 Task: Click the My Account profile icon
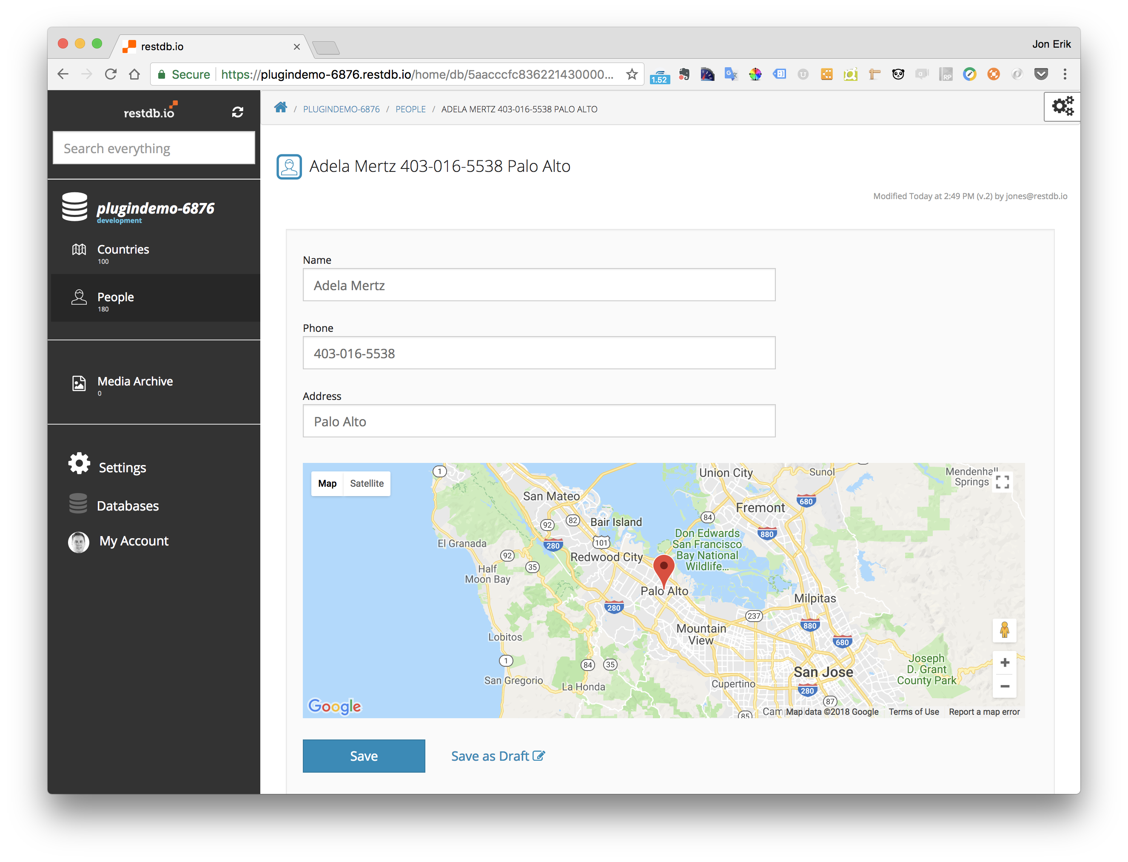point(80,541)
